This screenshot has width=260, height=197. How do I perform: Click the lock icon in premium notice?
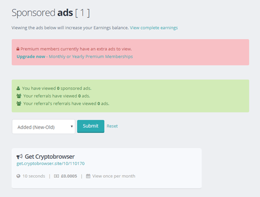coord(18,49)
